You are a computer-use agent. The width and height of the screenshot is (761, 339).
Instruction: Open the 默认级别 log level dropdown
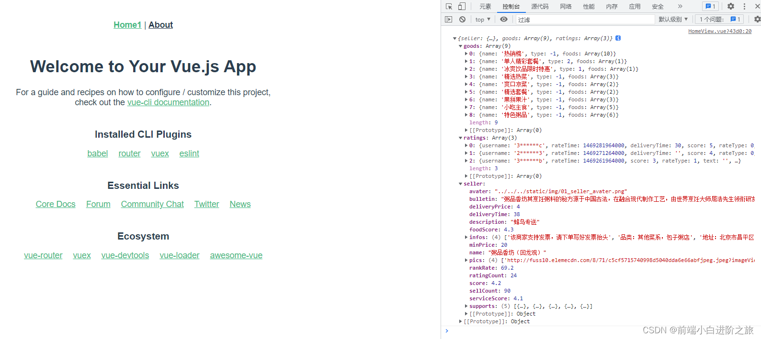[673, 19]
